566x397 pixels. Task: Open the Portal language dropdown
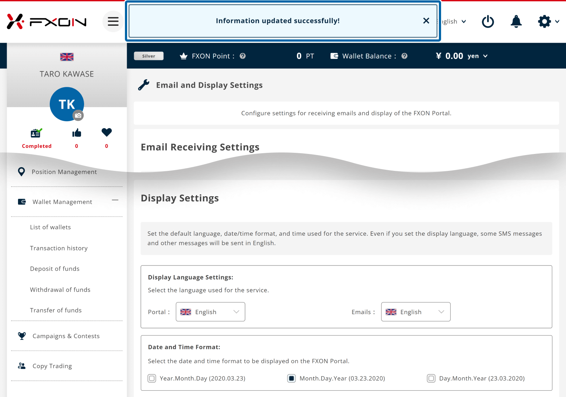[210, 312]
